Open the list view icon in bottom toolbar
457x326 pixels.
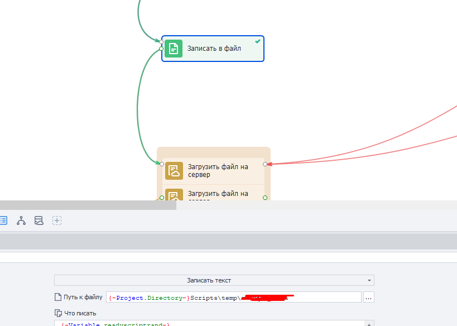tap(3, 220)
